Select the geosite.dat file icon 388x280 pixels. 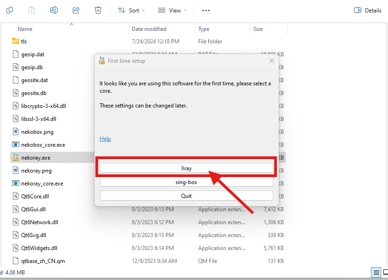pyautogui.click(x=16, y=80)
